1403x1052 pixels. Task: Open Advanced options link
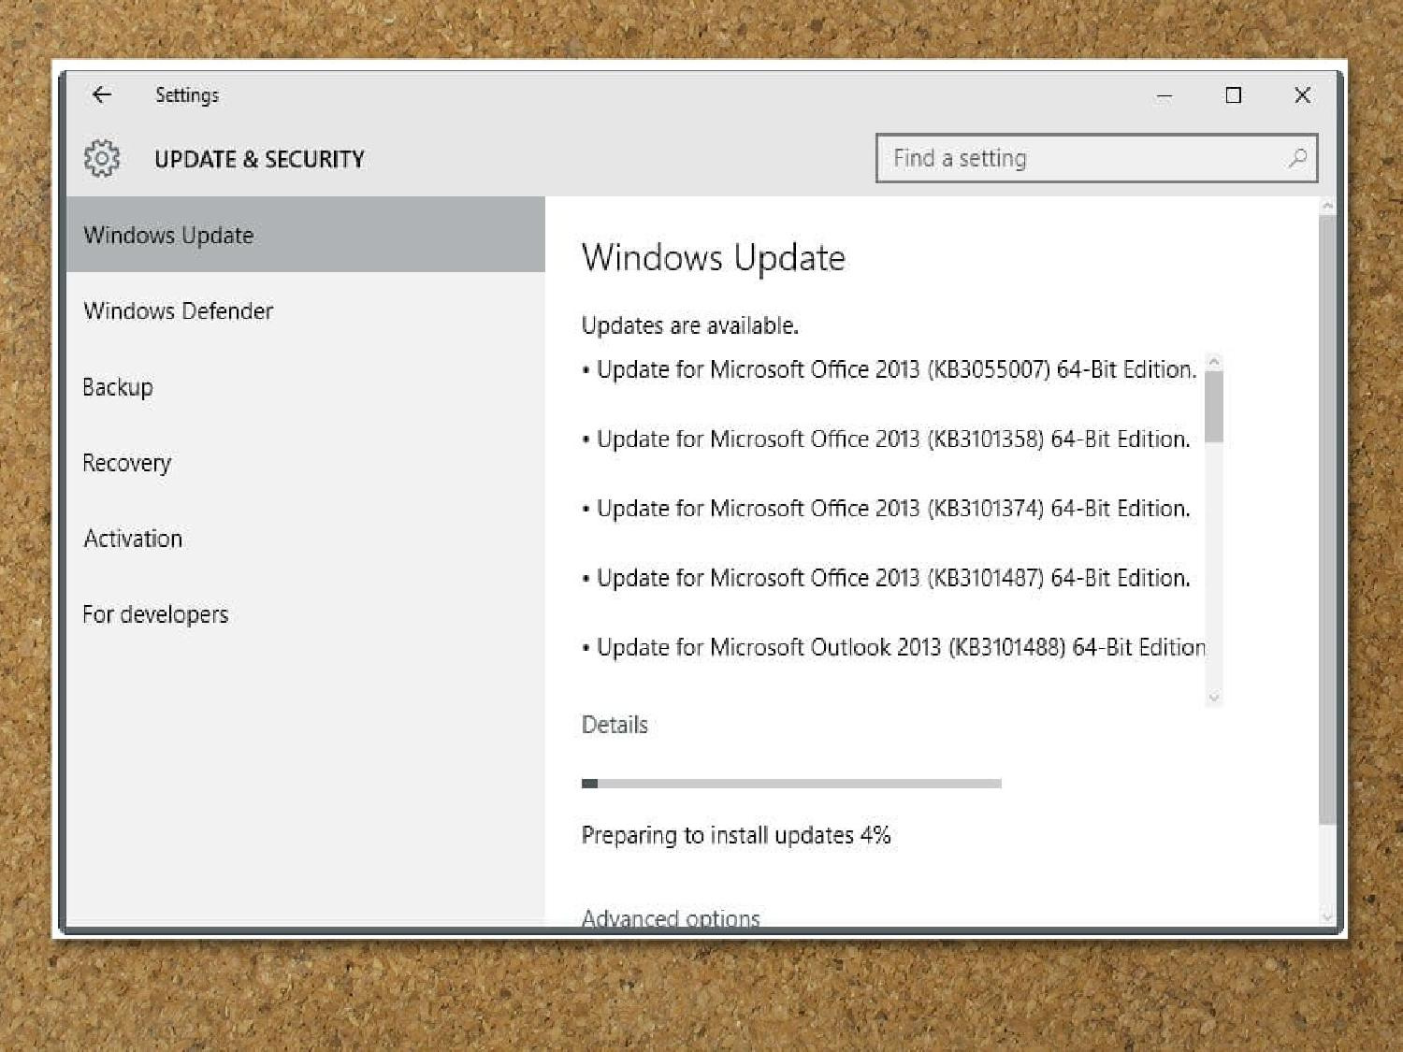click(x=671, y=917)
